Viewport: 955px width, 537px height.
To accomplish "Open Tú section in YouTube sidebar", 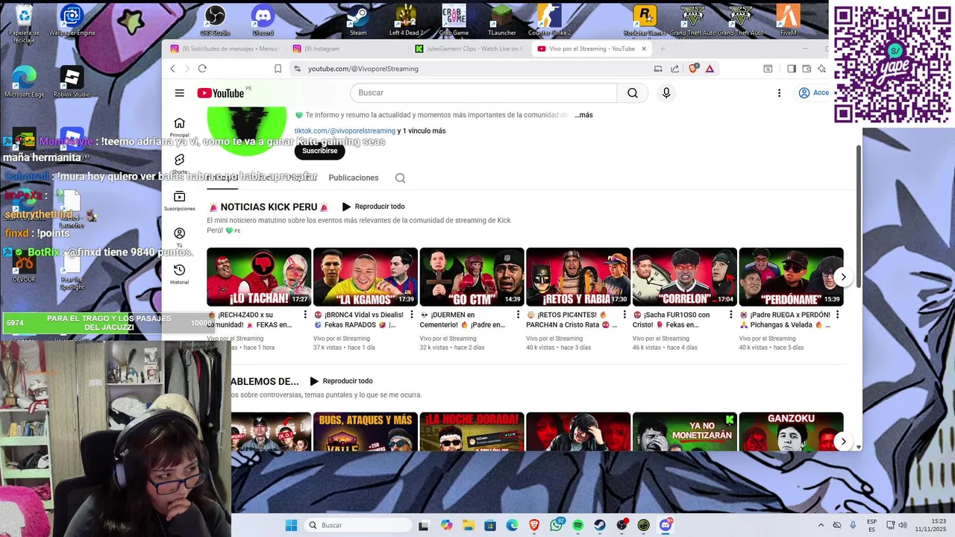I will click(179, 237).
